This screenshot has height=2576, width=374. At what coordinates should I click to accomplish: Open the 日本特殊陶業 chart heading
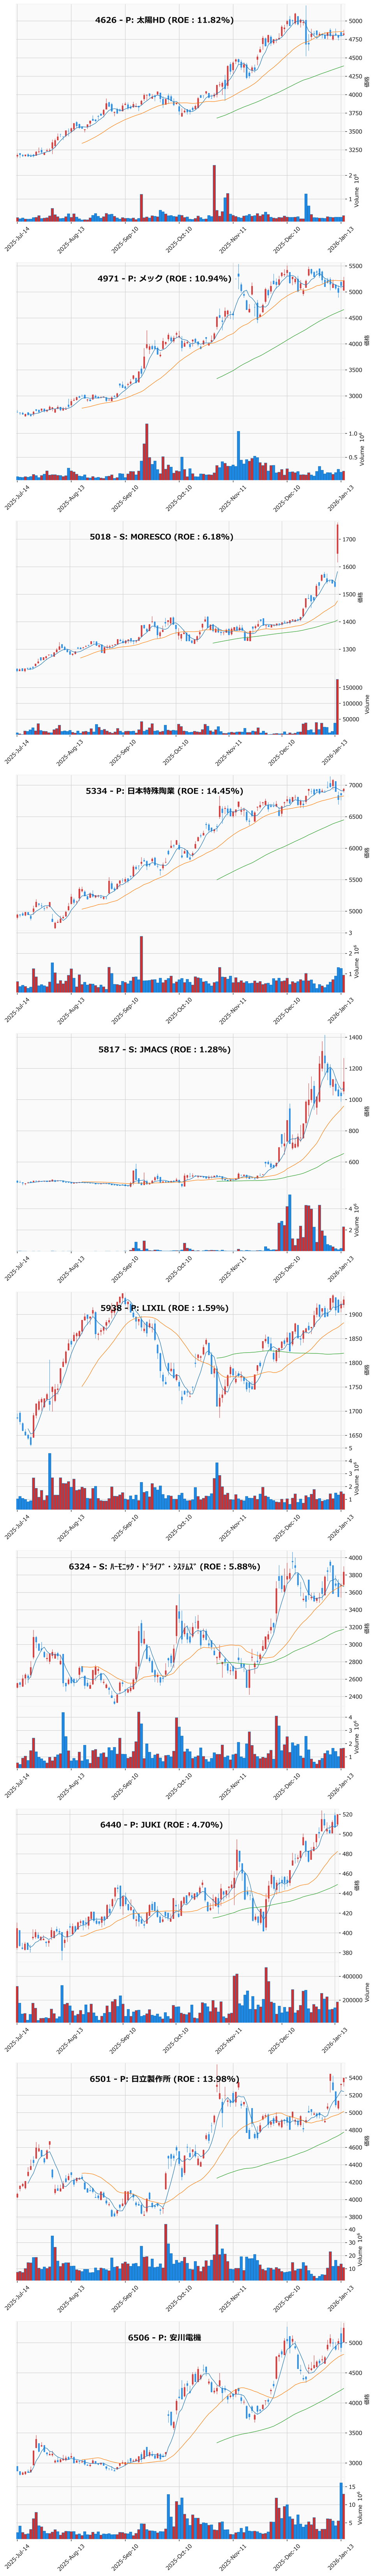click(164, 791)
